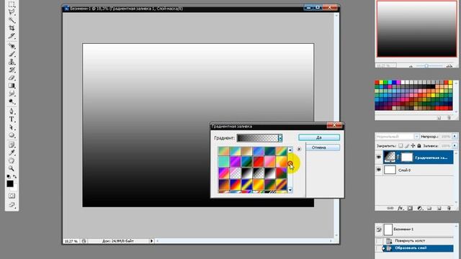461x259 pixels.
Task: Select the Path Selection tool
Action: tap(12, 127)
